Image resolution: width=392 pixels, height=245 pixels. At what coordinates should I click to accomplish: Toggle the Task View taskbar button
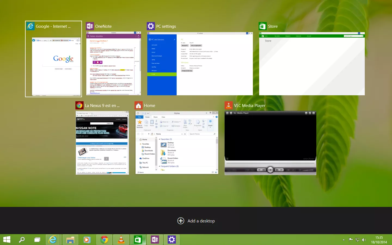(x=37, y=240)
